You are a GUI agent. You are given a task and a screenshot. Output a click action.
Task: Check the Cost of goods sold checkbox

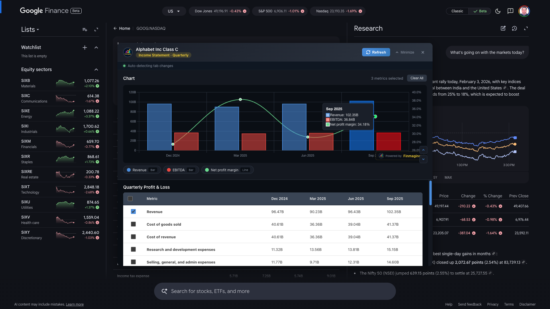(133, 224)
